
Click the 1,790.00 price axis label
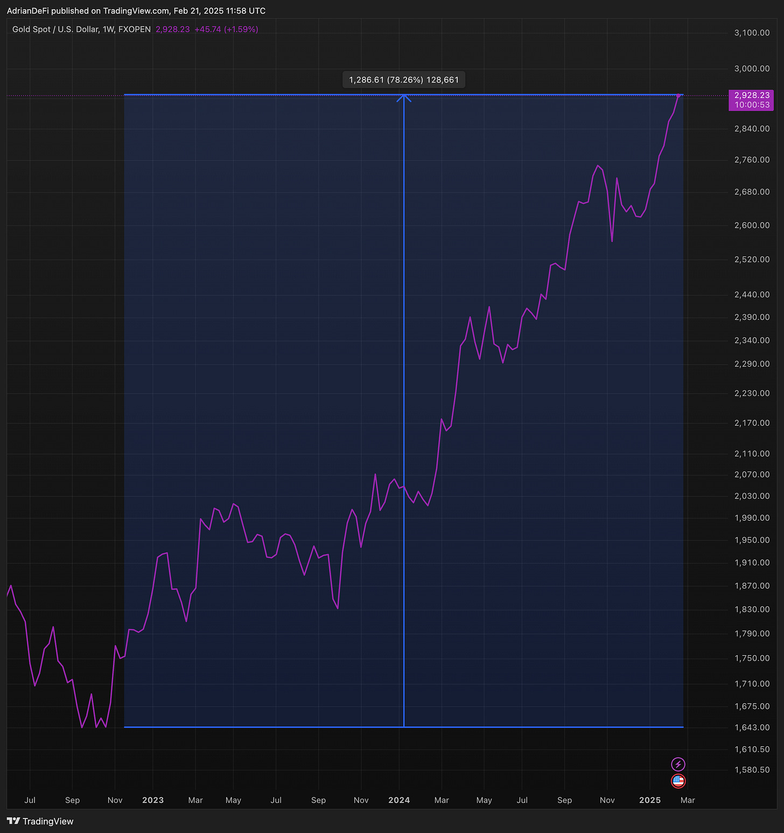click(752, 634)
